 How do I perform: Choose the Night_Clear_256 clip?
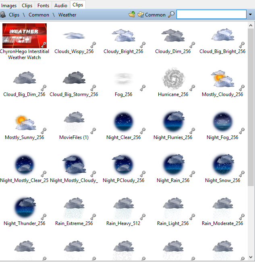click(x=123, y=121)
